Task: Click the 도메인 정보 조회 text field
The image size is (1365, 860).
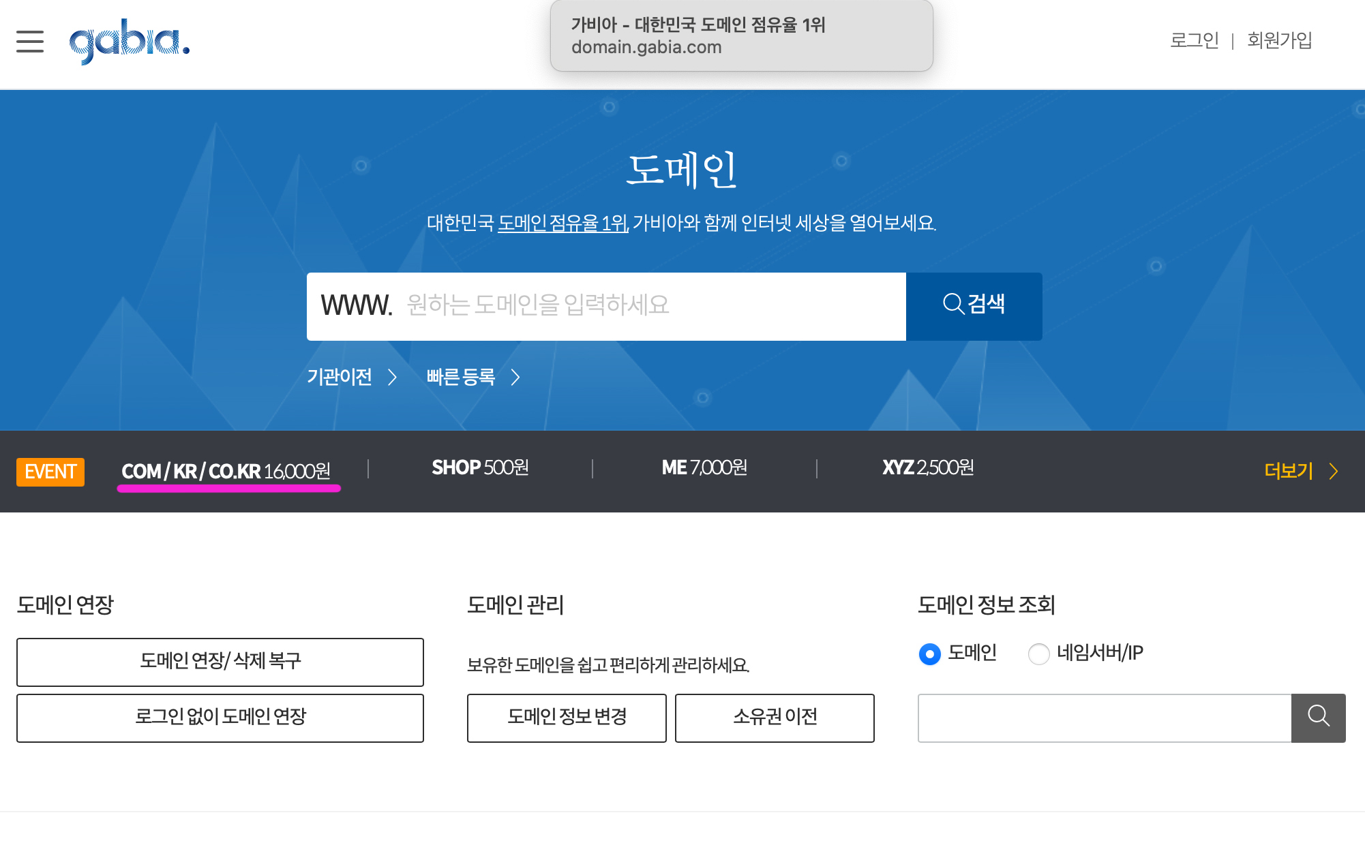Action: click(x=1104, y=718)
